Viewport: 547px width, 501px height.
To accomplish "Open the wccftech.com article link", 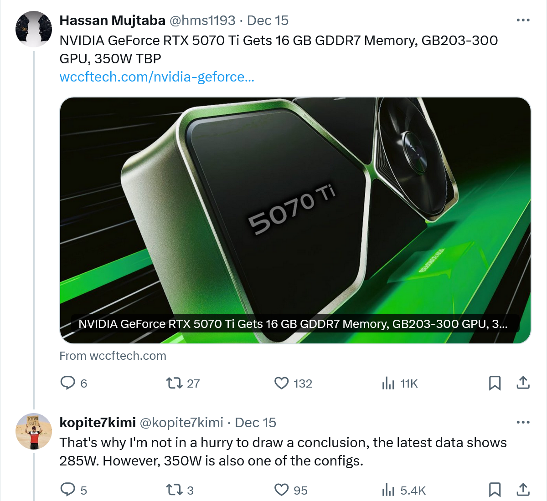I will tap(157, 77).
